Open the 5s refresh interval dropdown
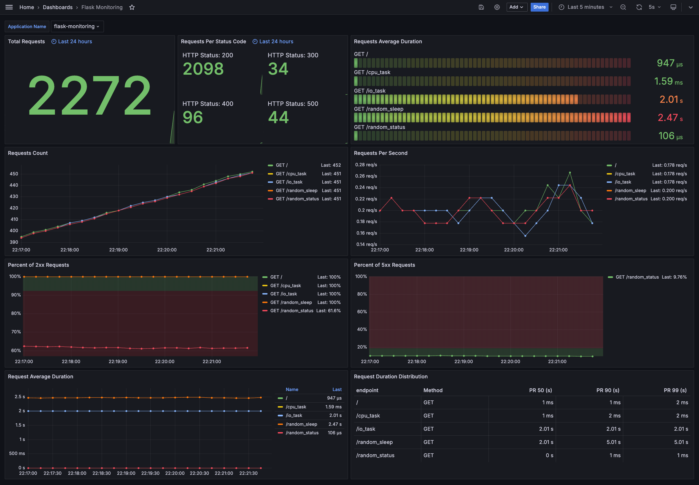This screenshot has width=699, height=485. tap(655, 7)
